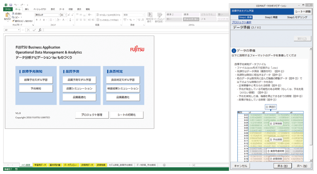
Task: Confirm formula entry with the checkmark icon
Action: [x=34, y=30]
